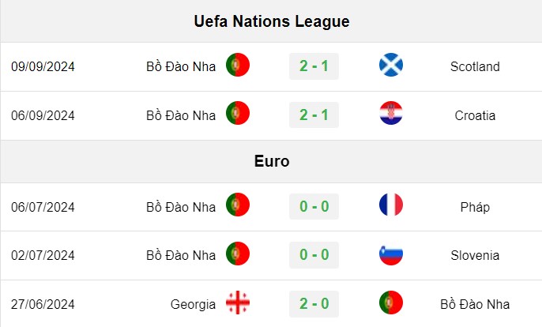The image size is (542, 327).
Task: Click Portugal flag in Croatia match row
Action: coord(238,113)
